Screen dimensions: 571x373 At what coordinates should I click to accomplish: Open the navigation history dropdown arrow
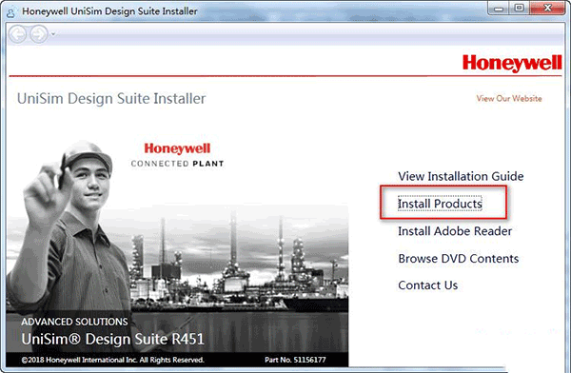point(53,34)
